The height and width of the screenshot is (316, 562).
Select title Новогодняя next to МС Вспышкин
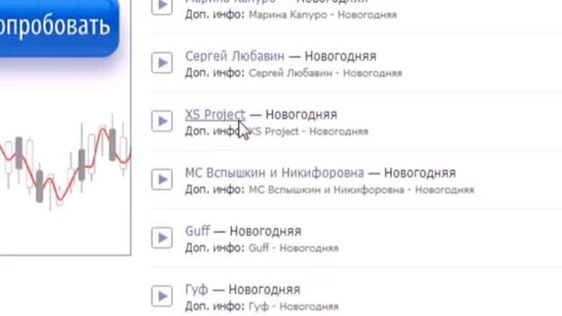(x=420, y=173)
